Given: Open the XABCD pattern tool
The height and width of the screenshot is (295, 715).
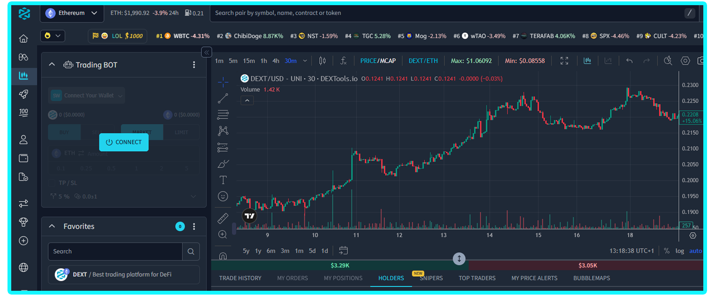Looking at the screenshot, I should coord(223,131).
